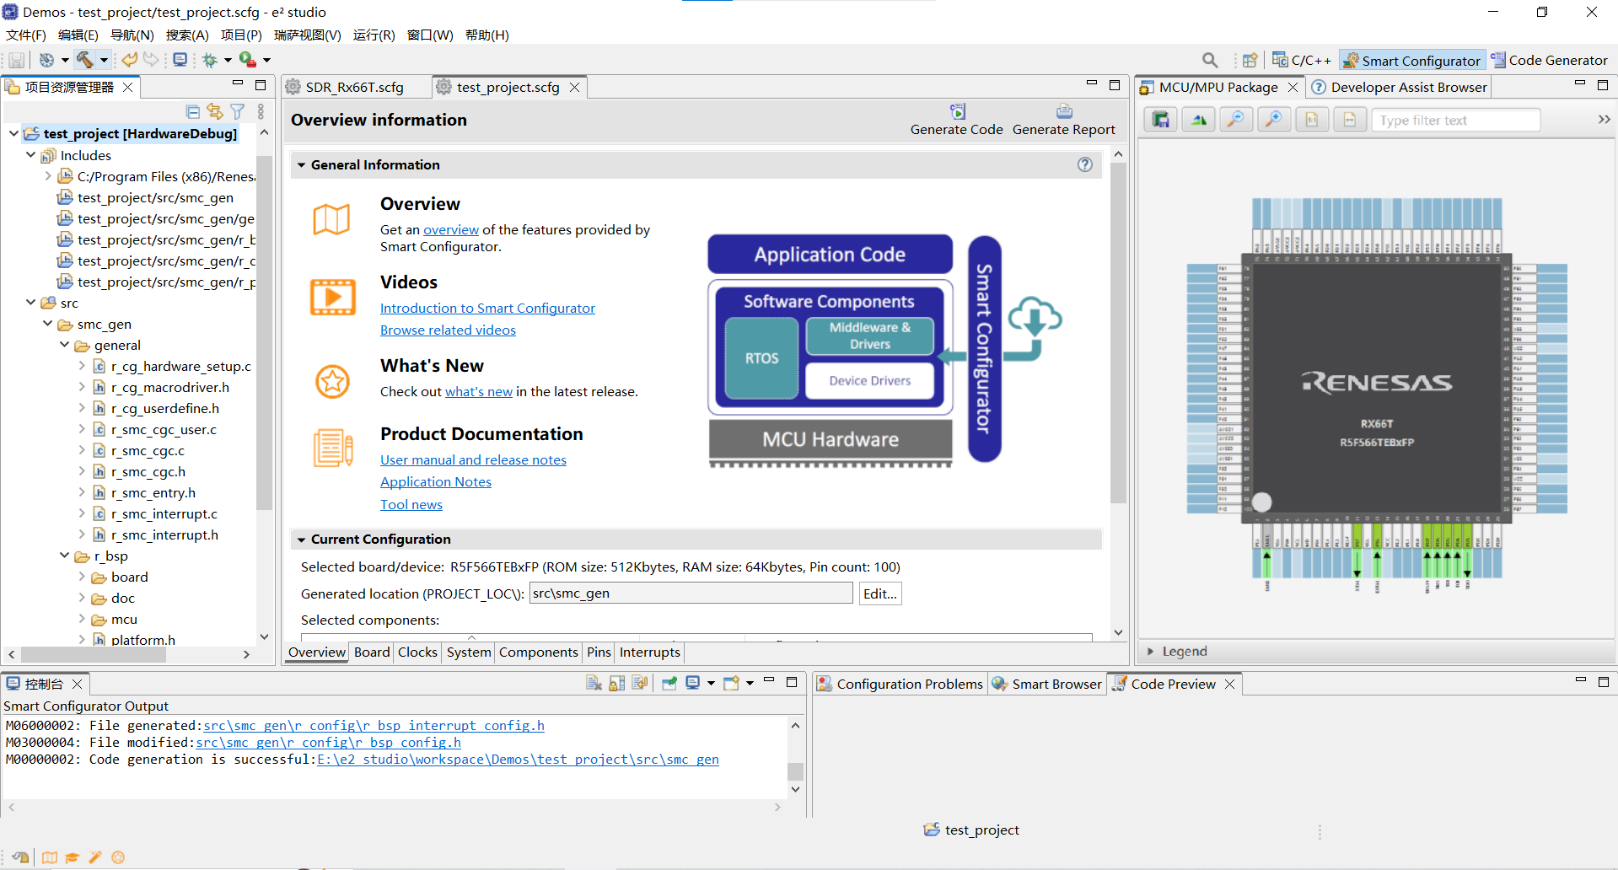
Task: Open User manual and release notes link
Action: click(473, 459)
